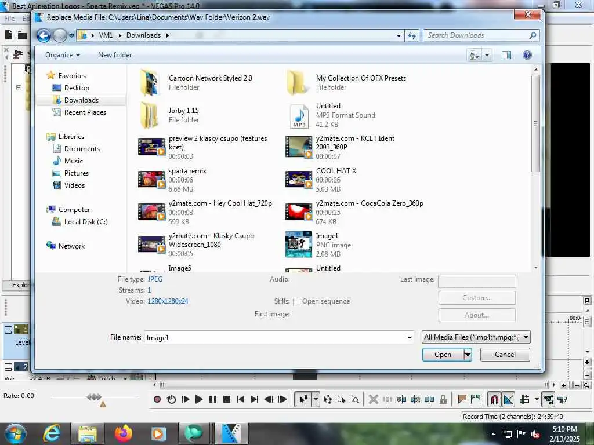Image resolution: width=594 pixels, height=445 pixels.
Task: Check the Open sequence checkbox
Action: 296,301
